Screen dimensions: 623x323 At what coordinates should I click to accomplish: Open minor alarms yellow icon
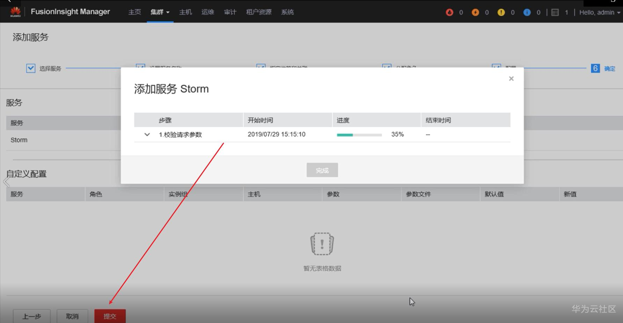tap(501, 12)
